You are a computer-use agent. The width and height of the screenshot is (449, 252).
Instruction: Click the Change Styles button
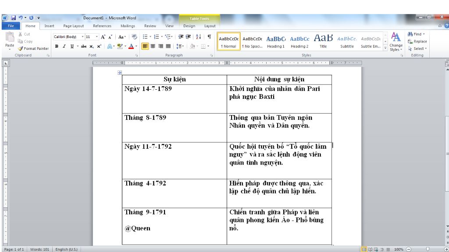(396, 42)
